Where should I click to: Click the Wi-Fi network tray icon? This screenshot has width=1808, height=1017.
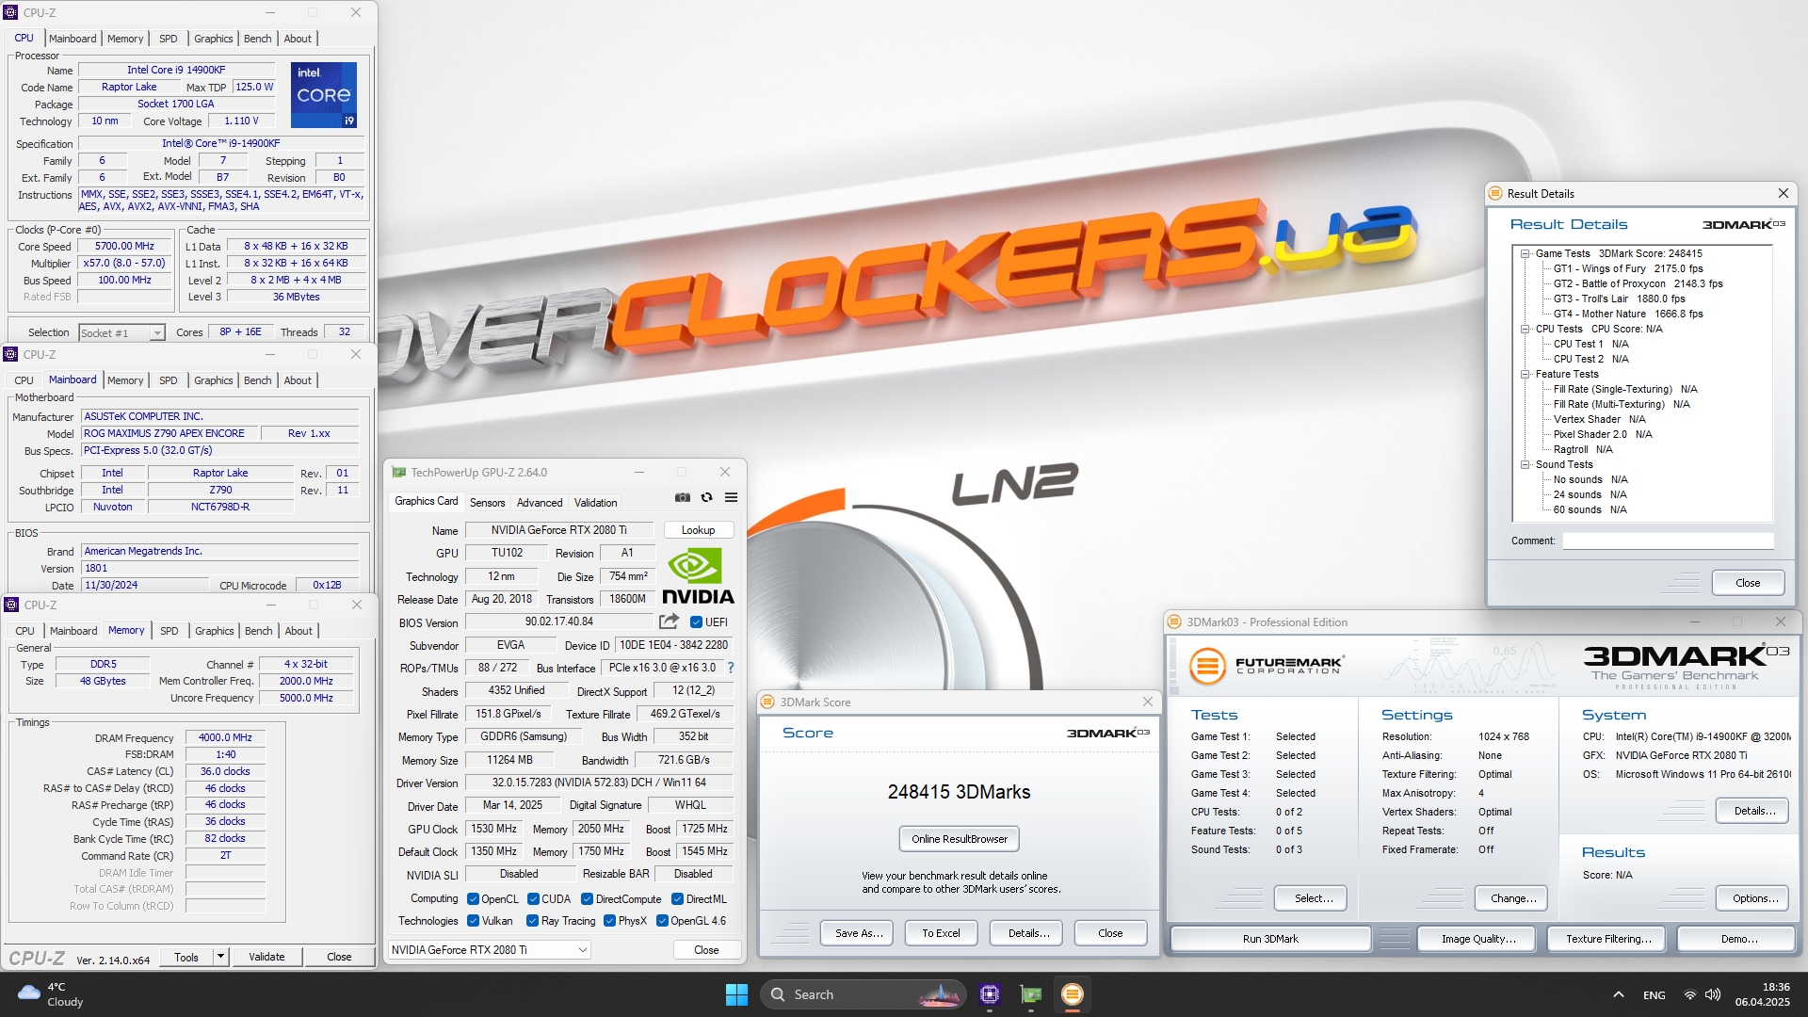pyautogui.click(x=1690, y=994)
